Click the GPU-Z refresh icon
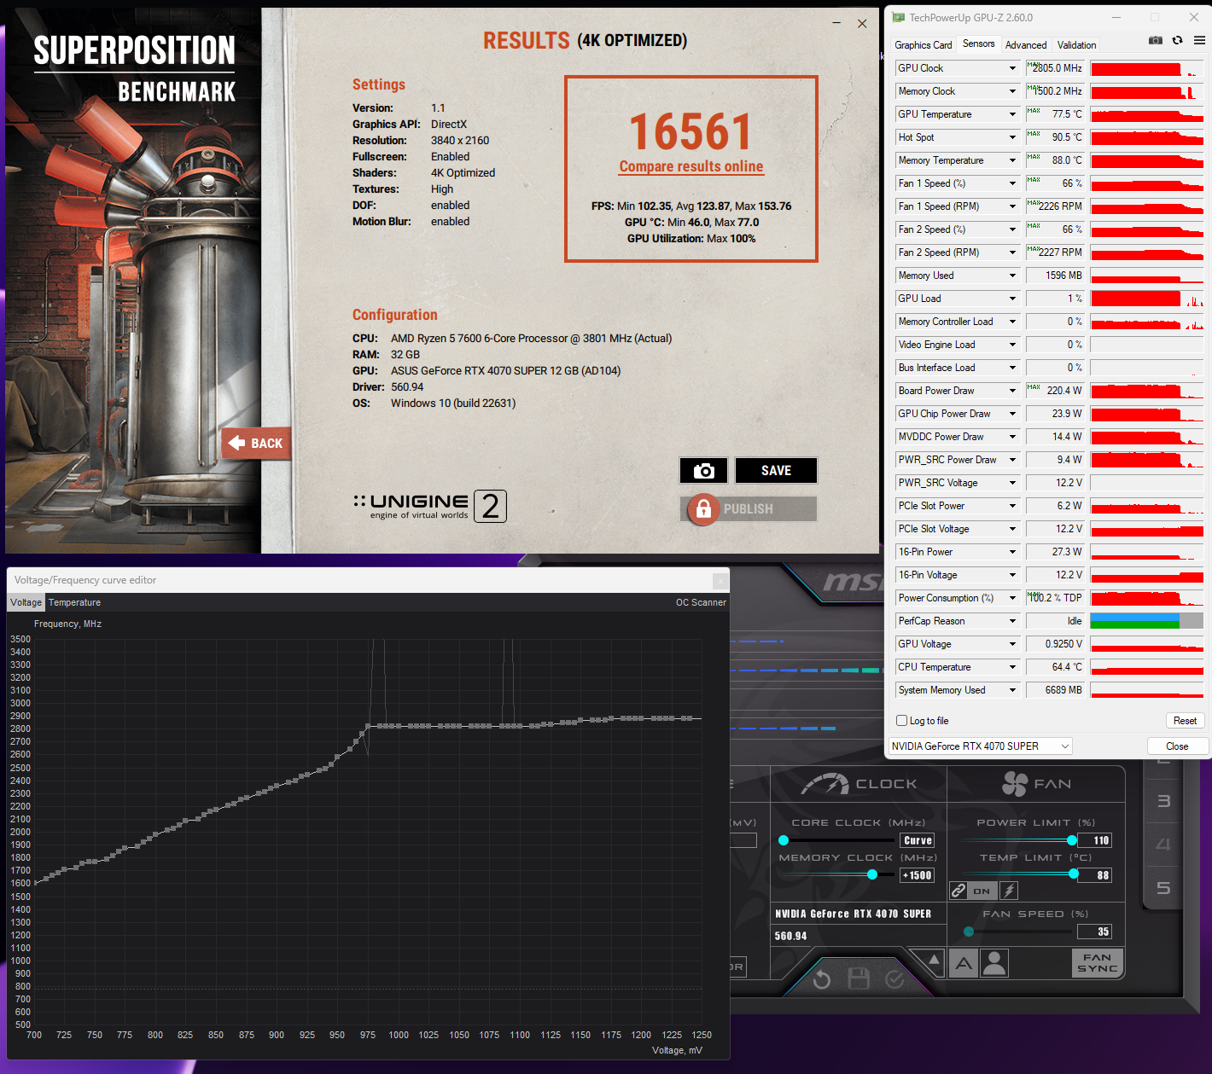The image size is (1212, 1074). click(1178, 40)
